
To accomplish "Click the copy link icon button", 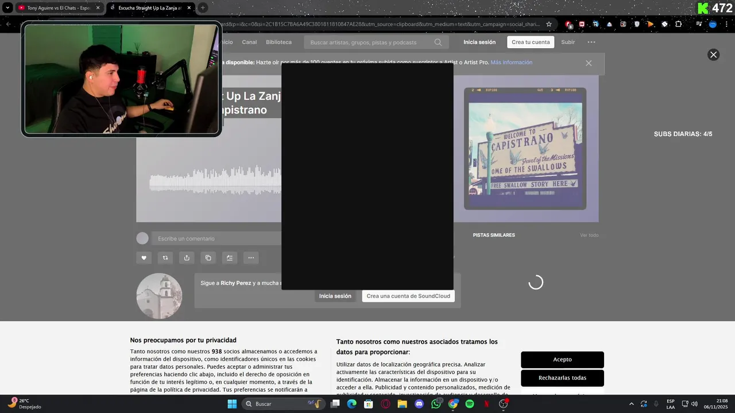I will coord(208,258).
